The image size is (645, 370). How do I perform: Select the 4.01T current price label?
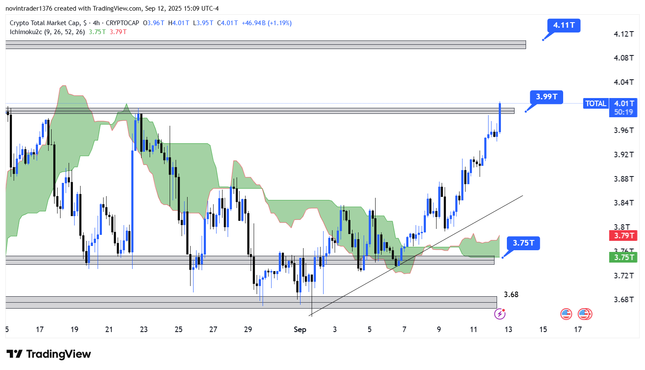[624, 104]
